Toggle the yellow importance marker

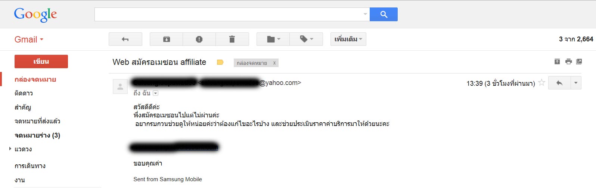pyautogui.click(x=220, y=62)
